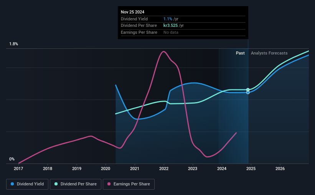The height and width of the screenshot is (195, 315).
Task: Click the teal dividend-per-share marker at Nov 2024
Action: pos(248,90)
